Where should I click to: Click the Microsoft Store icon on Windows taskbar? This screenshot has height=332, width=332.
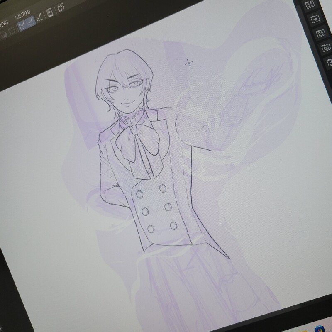[320, 329]
